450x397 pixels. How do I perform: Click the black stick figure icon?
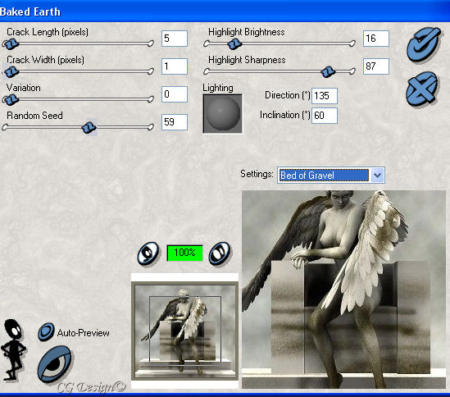pyautogui.click(x=13, y=349)
